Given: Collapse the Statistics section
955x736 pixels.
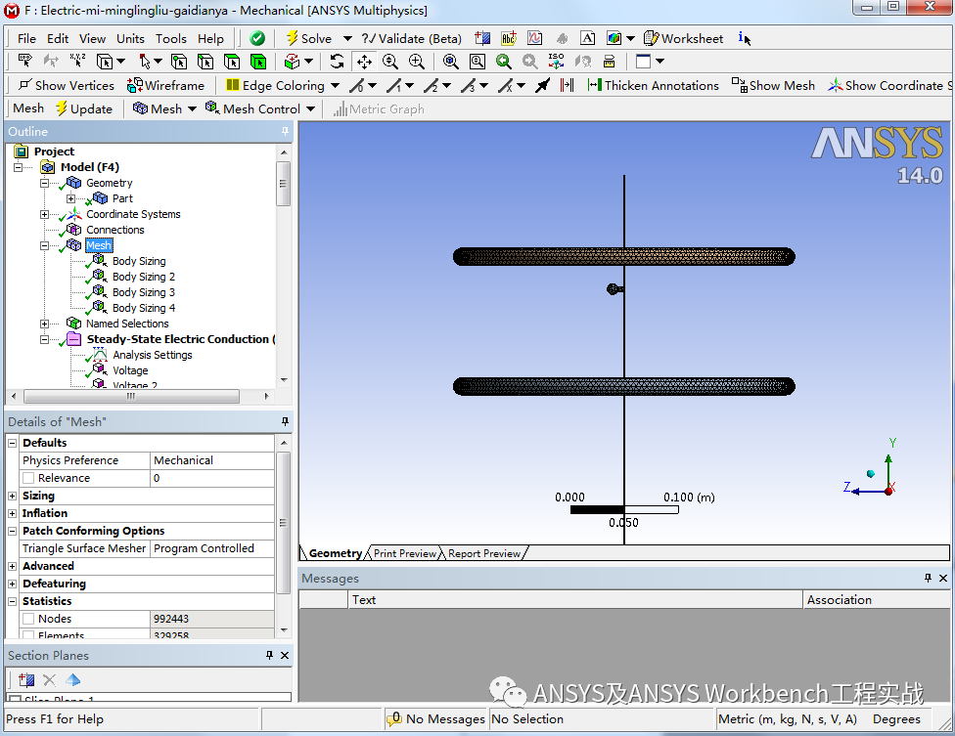Looking at the screenshot, I should (12, 601).
